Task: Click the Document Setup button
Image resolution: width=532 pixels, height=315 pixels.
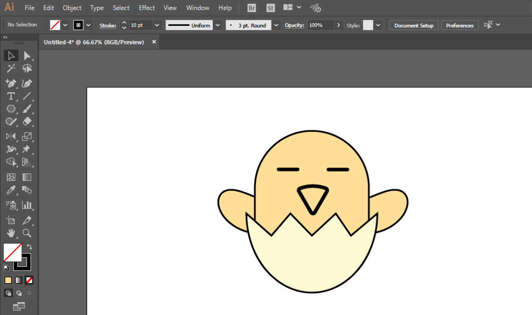Action: point(413,25)
